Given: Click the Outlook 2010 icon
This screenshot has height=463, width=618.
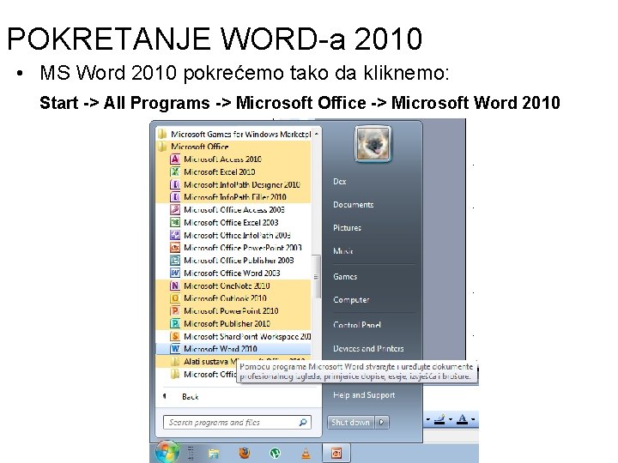Looking at the screenshot, I should point(175,298).
